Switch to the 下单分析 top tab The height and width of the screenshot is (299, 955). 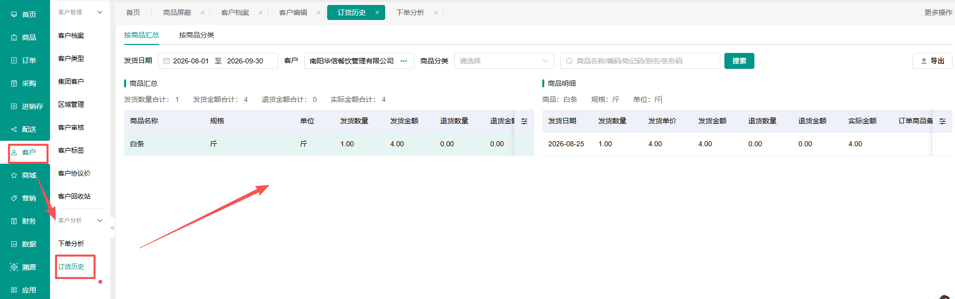click(410, 12)
